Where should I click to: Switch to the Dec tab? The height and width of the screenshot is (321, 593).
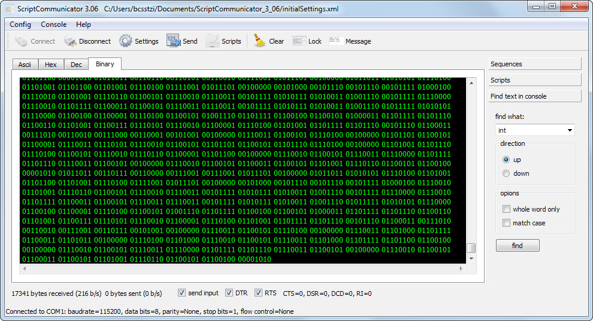pos(76,65)
